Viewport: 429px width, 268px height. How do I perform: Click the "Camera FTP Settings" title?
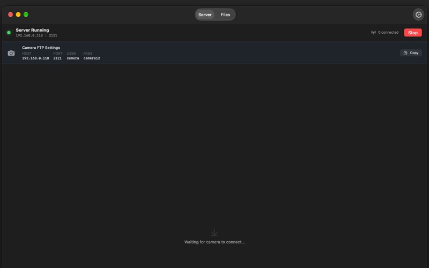tap(41, 48)
